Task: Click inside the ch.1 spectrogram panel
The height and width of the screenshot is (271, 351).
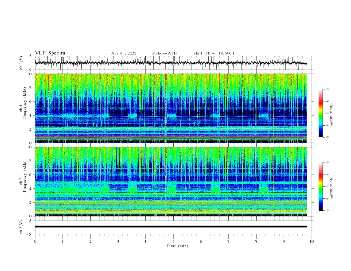Action: point(171,108)
